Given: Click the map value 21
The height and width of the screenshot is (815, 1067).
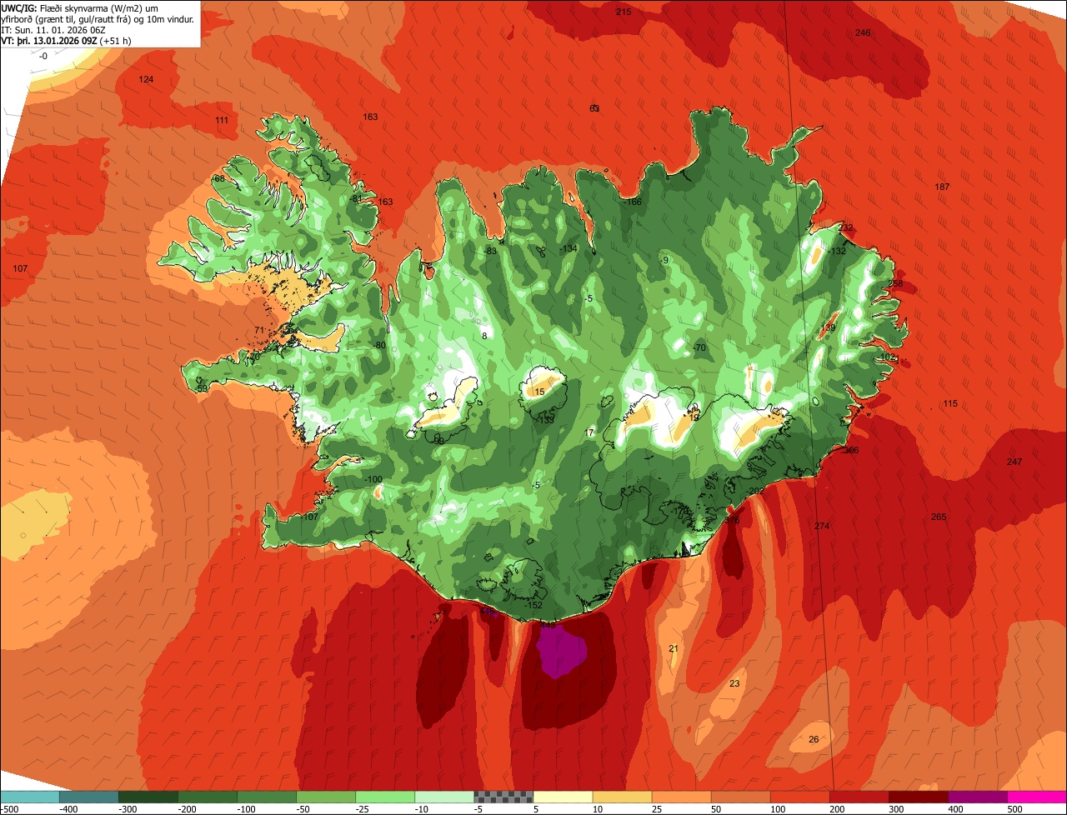Looking at the screenshot, I should click(x=674, y=649).
